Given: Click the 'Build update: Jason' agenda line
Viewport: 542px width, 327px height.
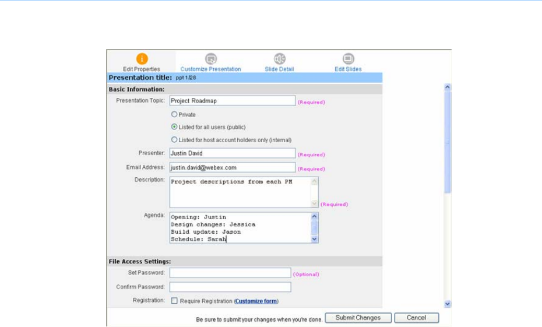Looking at the screenshot, I should tap(206, 232).
